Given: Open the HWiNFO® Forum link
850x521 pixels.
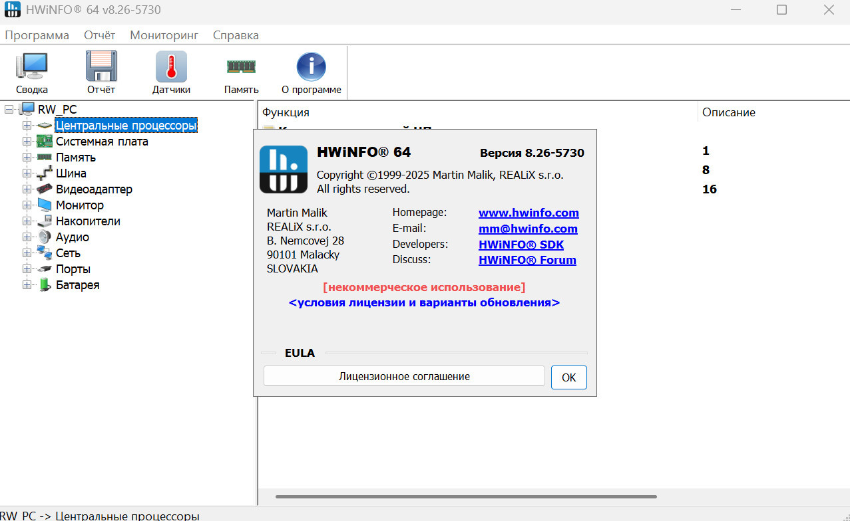Looking at the screenshot, I should [x=527, y=260].
